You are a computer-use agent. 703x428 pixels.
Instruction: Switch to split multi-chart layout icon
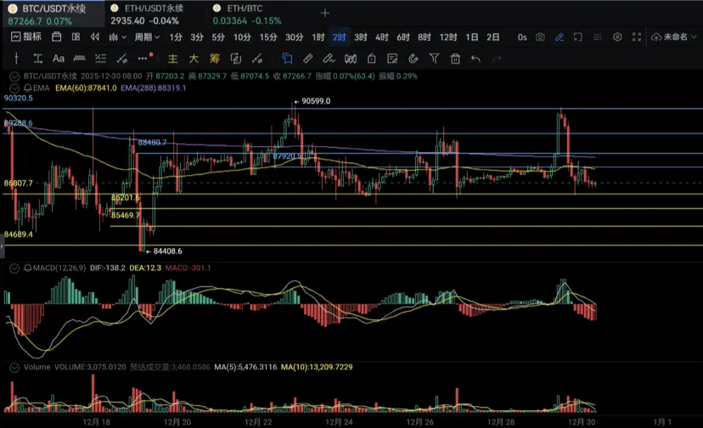click(76, 37)
